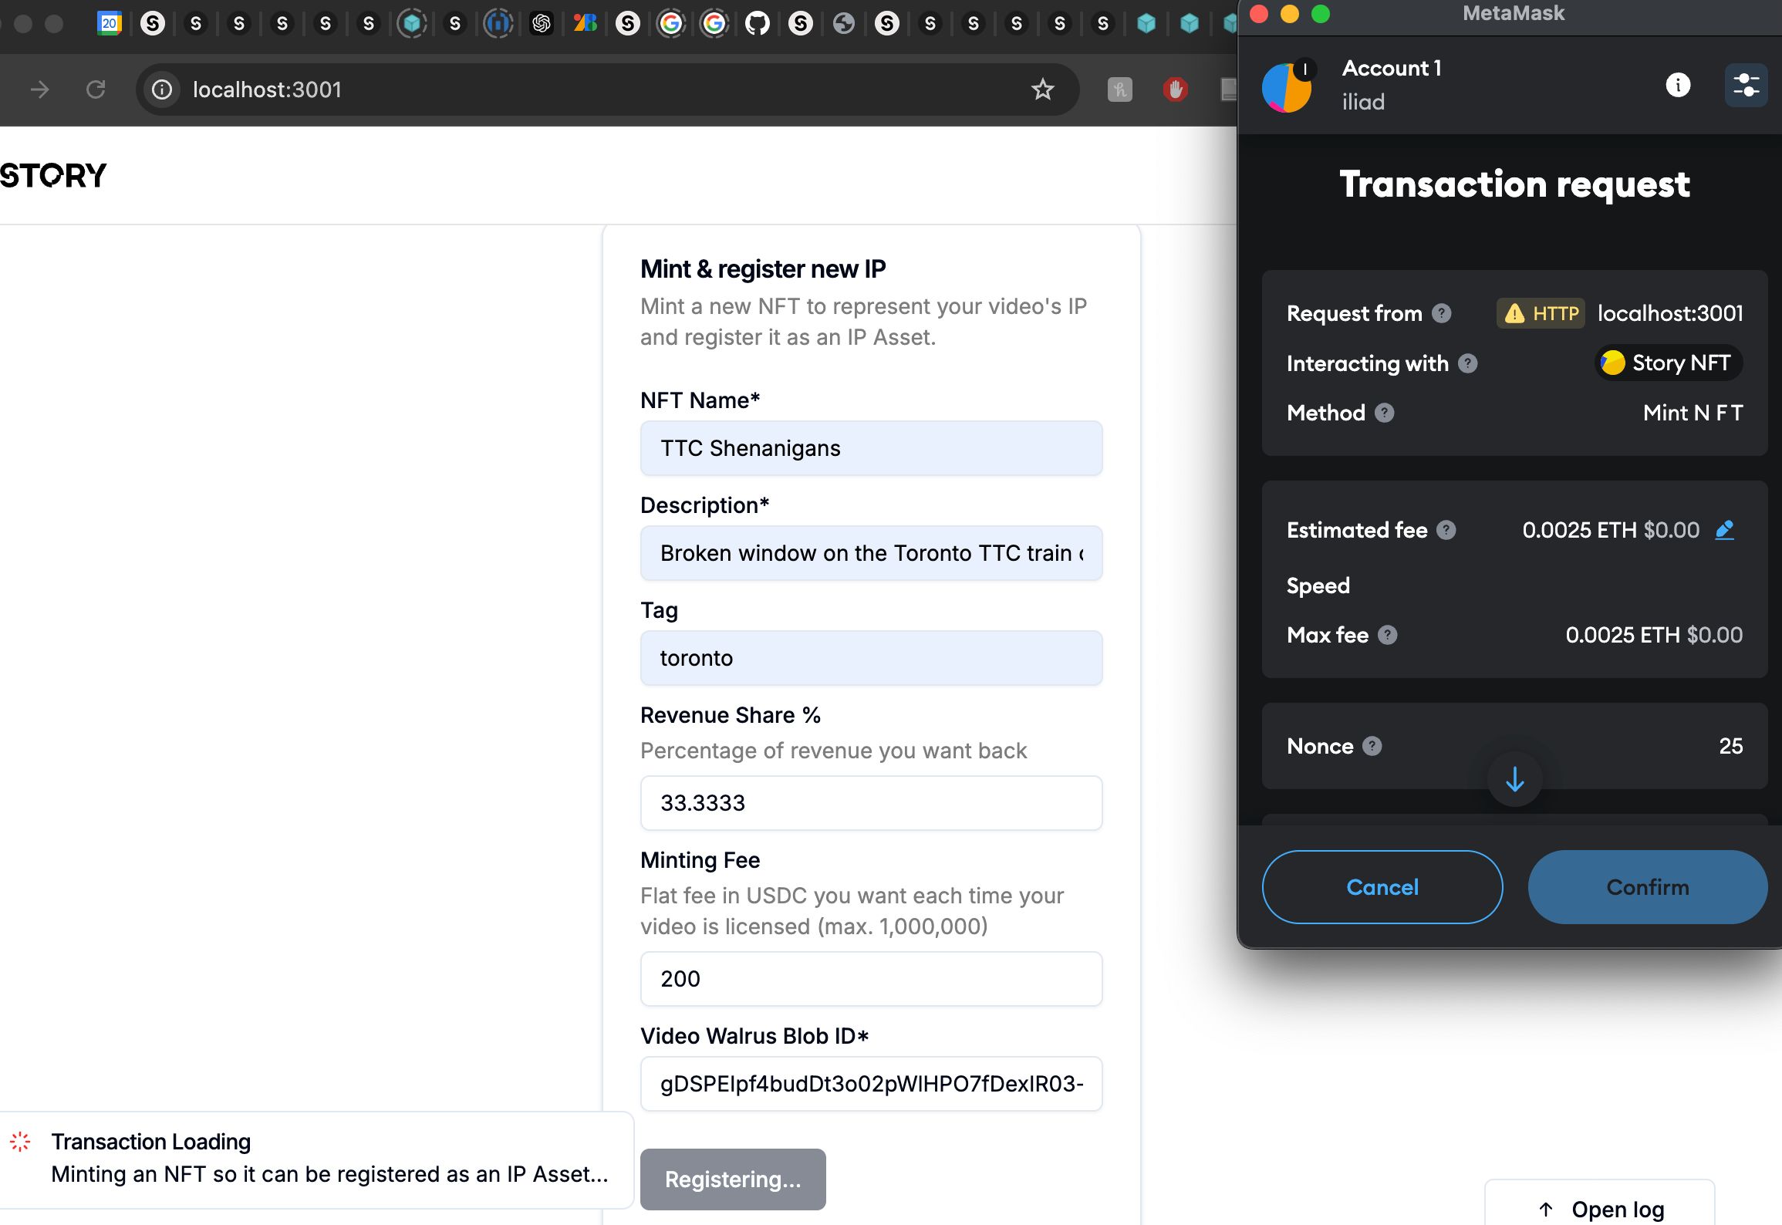Bookmark this page with the star icon
1782x1225 pixels.
(1043, 89)
